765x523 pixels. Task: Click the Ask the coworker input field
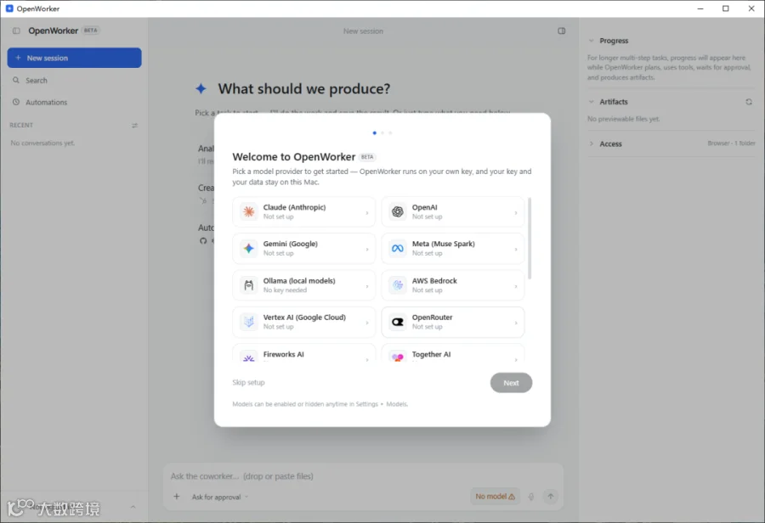pyautogui.click(x=363, y=475)
